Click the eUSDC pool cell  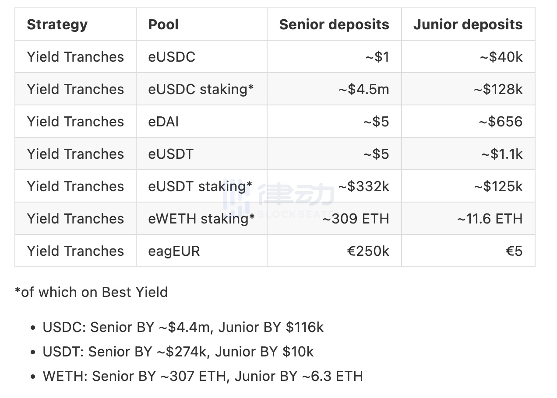[x=172, y=57]
